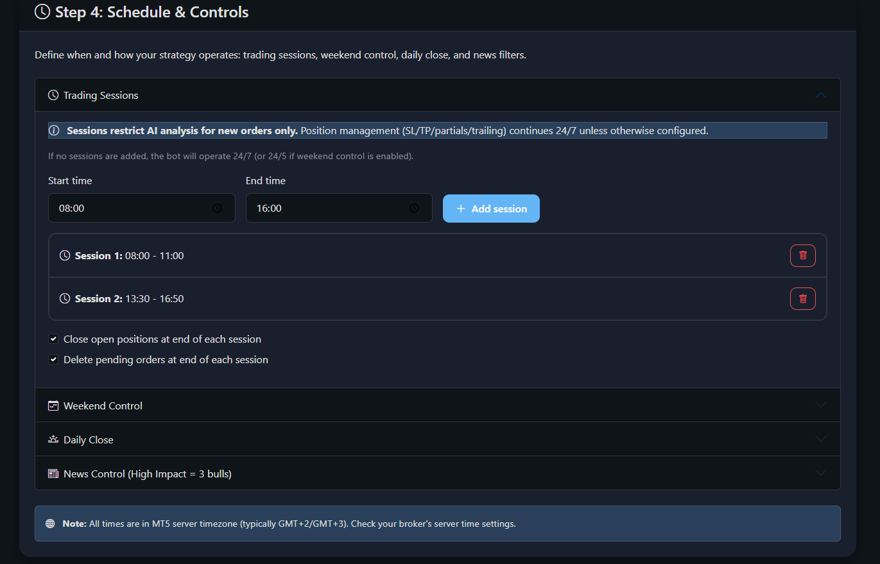Click the News Control newspaper icon

point(53,474)
